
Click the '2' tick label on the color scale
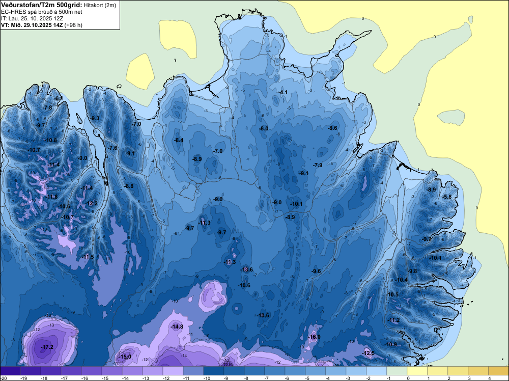(448, 378)
